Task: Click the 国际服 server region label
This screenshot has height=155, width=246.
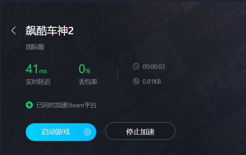Action: pos(35,47)
